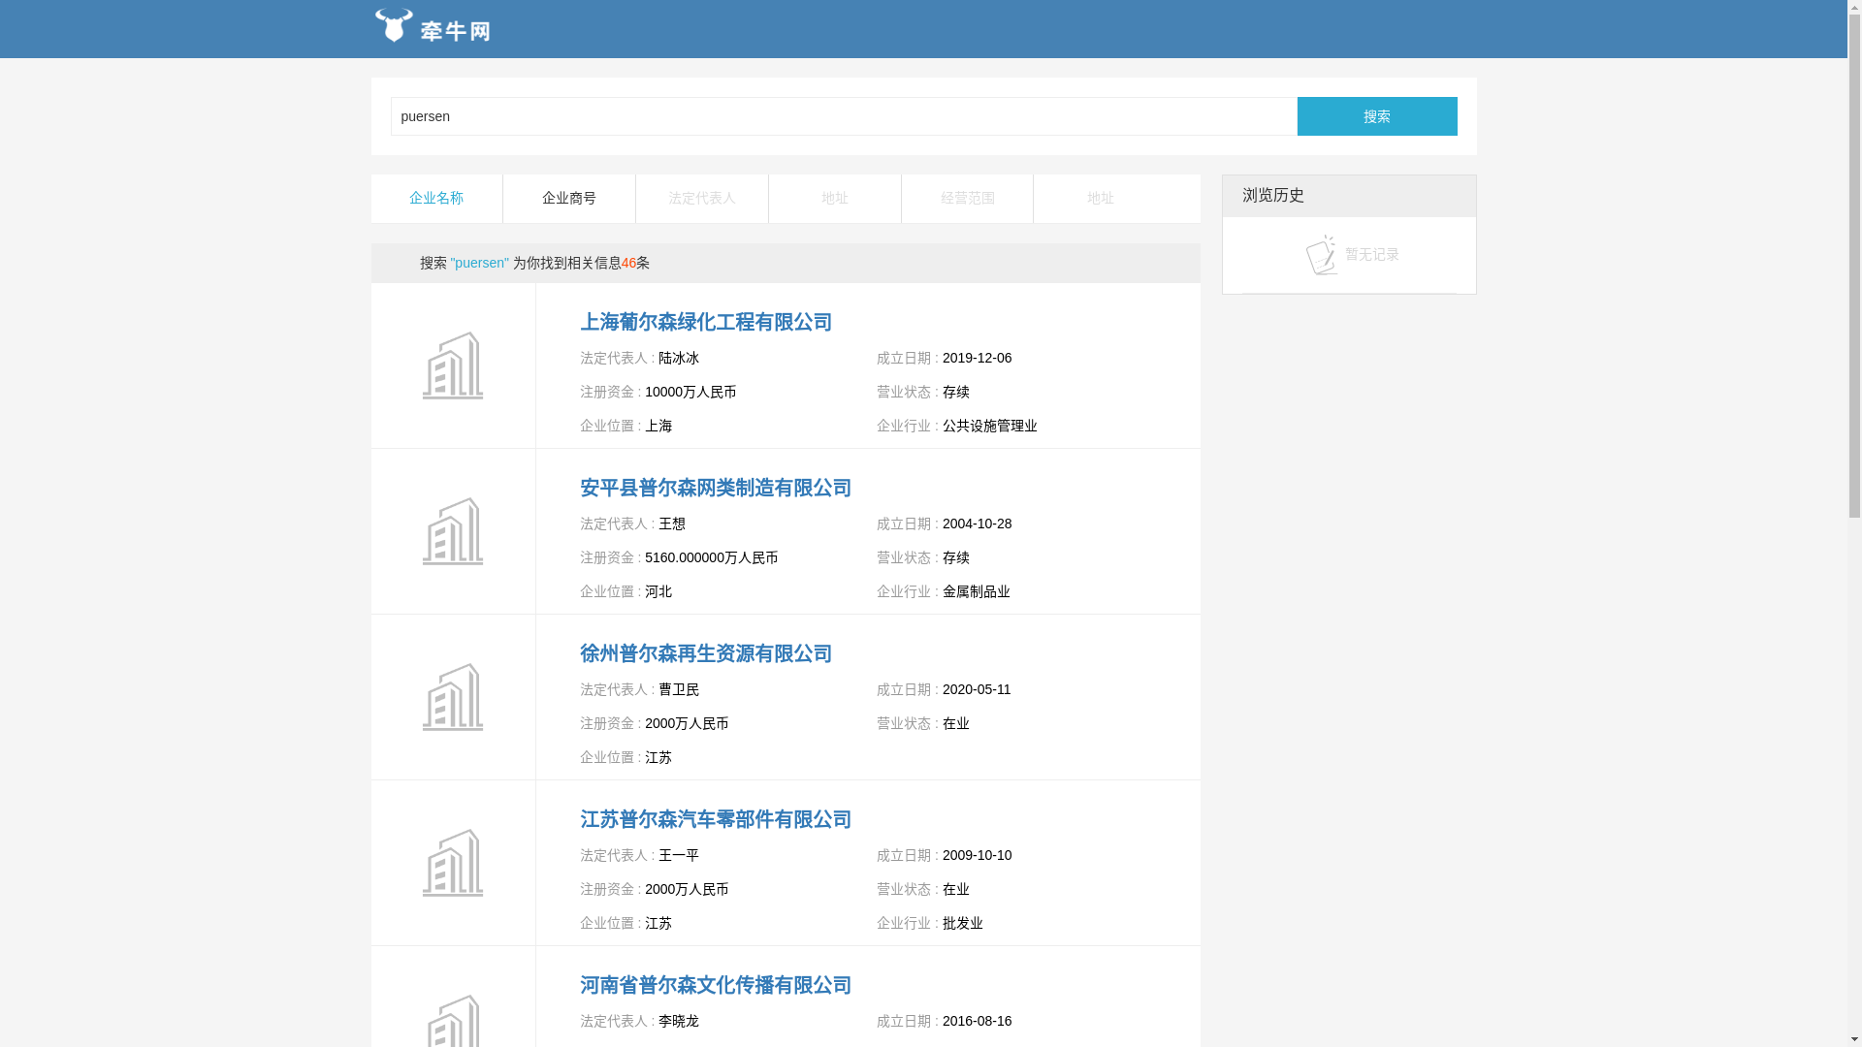Switch to the last 地址 tab
The height and width of the screenshot is (1047, 1862).
pos(1101,199)
